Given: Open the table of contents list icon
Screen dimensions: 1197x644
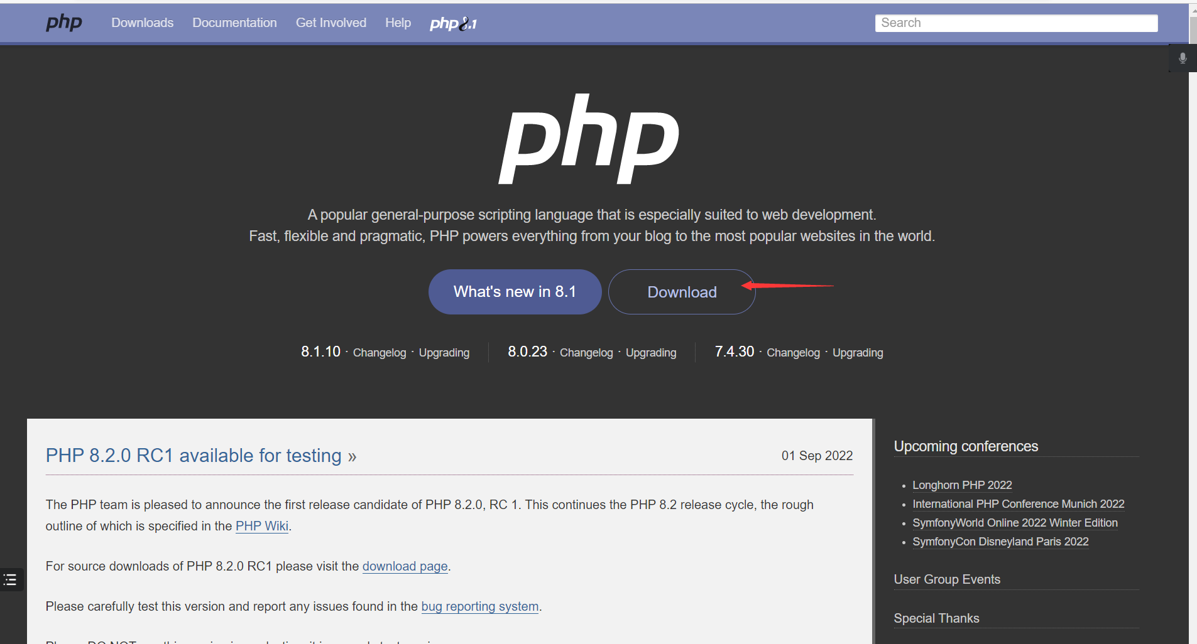Looking at the screenshot, I should point(11,579).
